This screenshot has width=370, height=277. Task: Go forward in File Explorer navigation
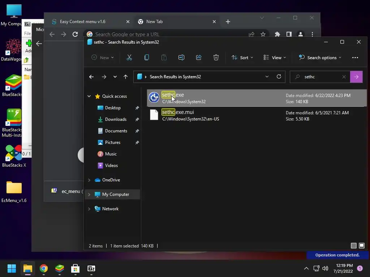coord(104,77)
